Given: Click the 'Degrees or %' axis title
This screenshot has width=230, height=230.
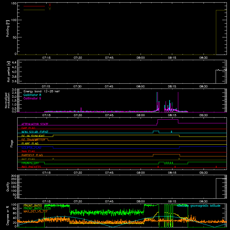Looking at the screenshot, I should click(x=8, y=215).
